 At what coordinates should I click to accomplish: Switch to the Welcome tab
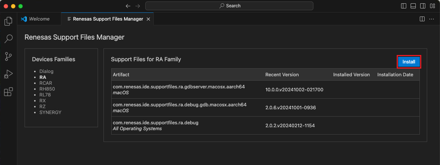[x=39, y=19]
